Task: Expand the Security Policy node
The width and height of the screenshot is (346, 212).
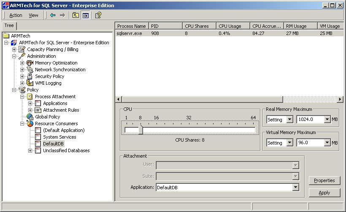Action: (x=22, y=76)
